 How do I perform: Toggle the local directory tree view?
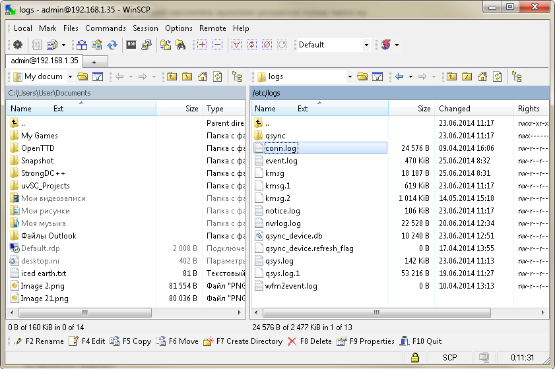[237, 76]
